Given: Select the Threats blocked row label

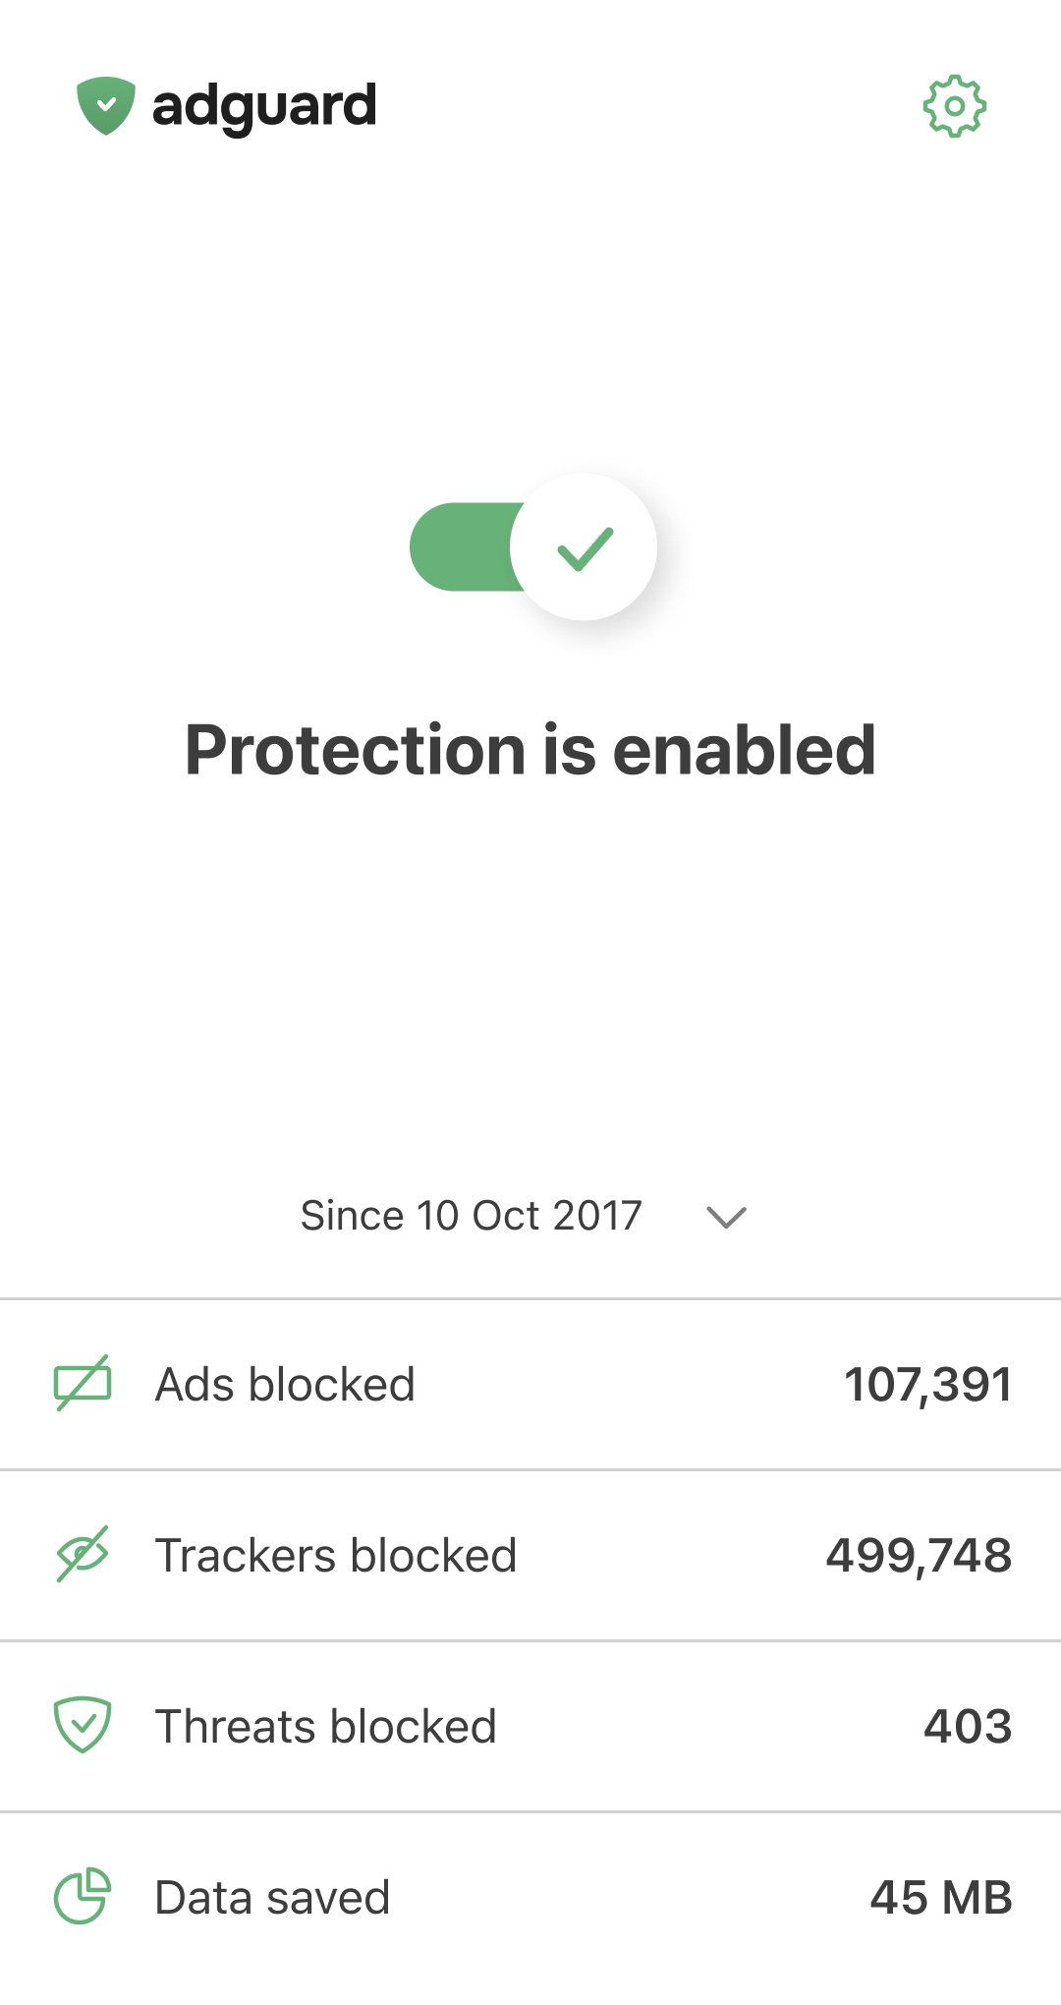Looking at the screenshot, I should tap(326, 1726).
